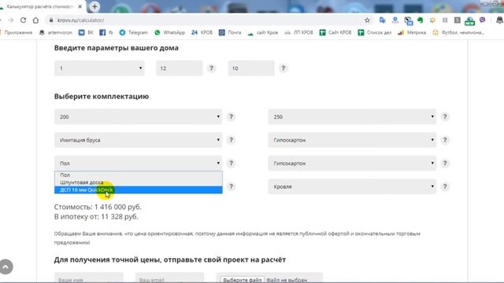Image resolution: width=504 pixels, height=283 pixels.
Task: Click the Выберите файл button
Action: point(243,280)
